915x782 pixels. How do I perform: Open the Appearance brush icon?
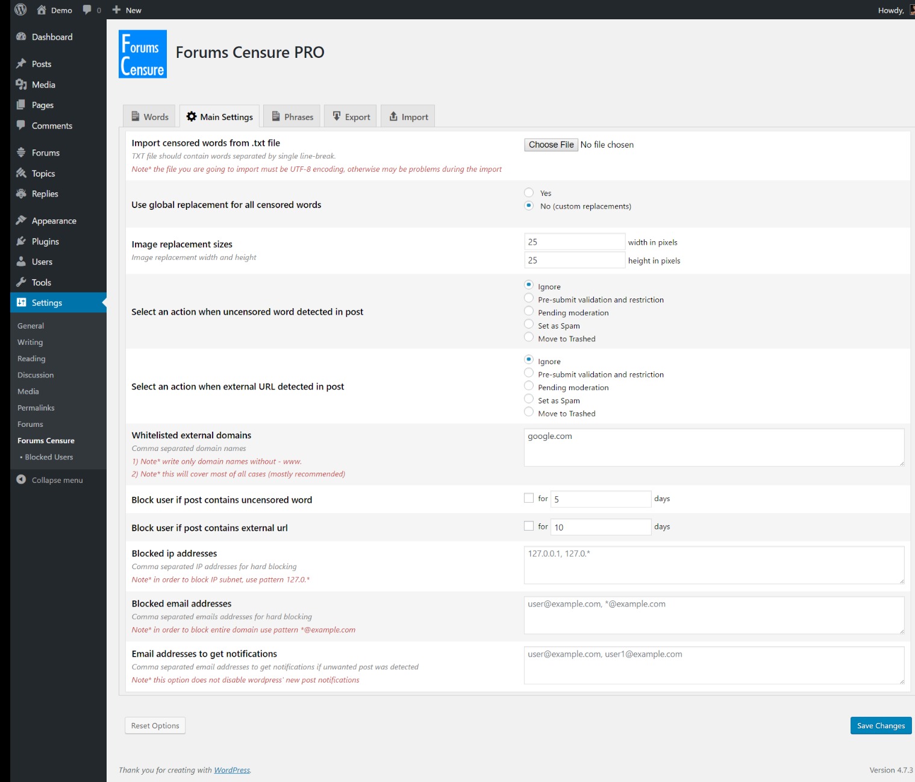(x=22, y=221)
